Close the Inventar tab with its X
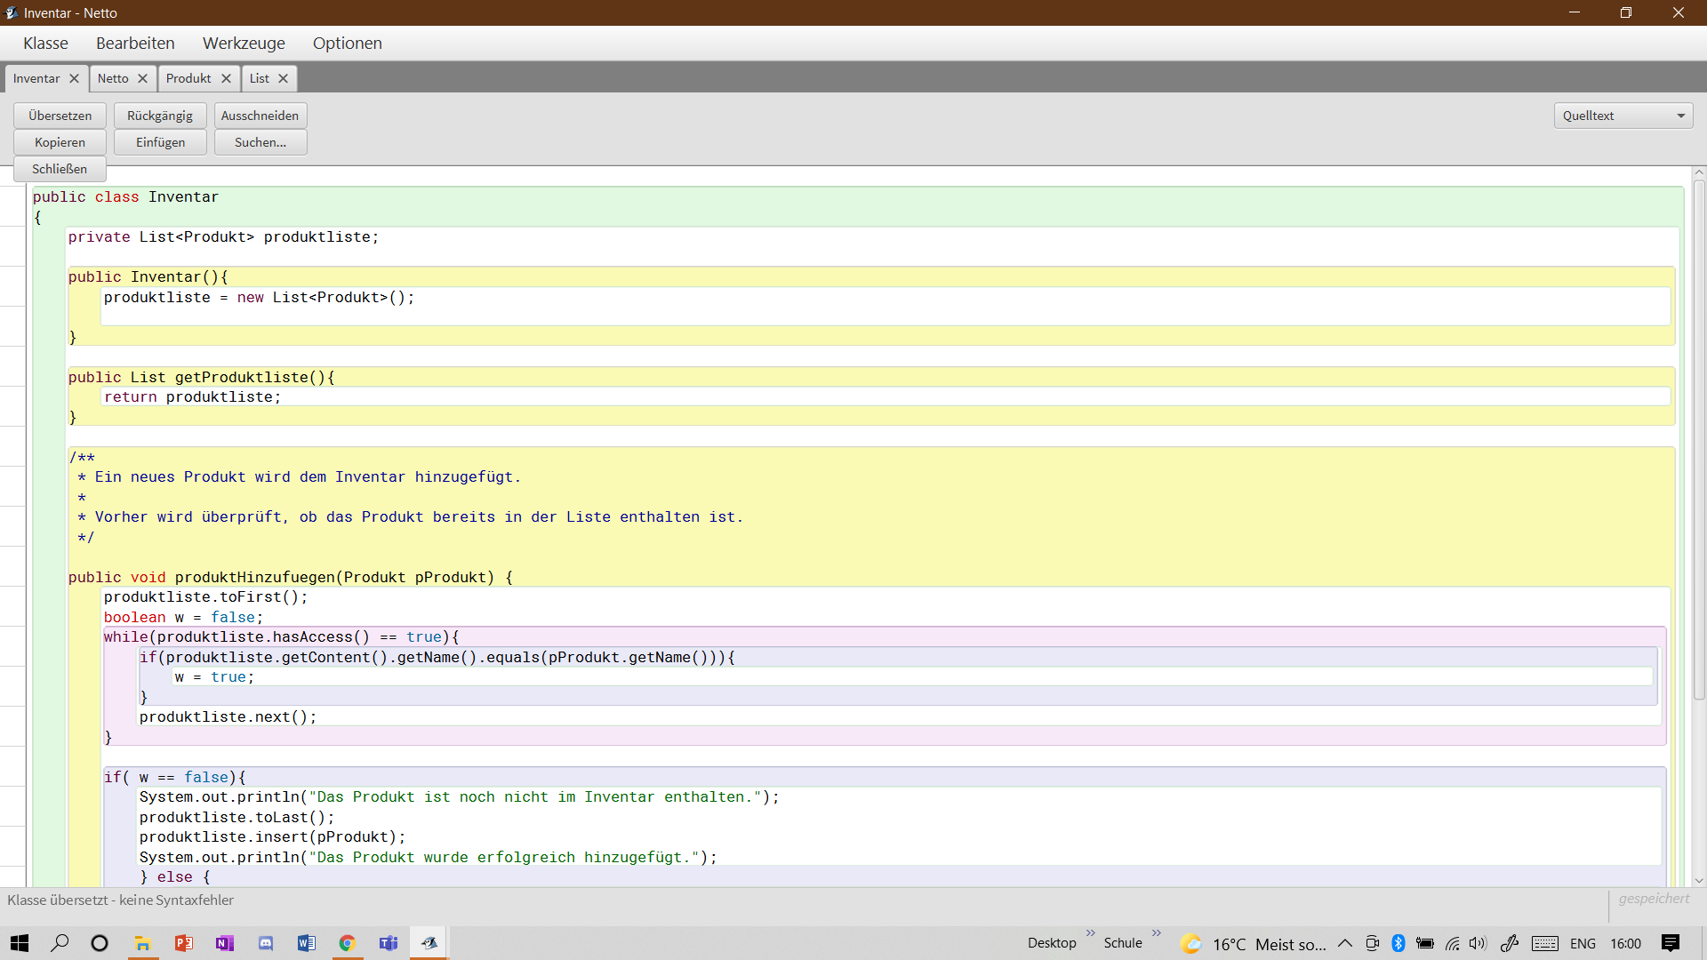1707x960 pixels. (x=75, y=78)
